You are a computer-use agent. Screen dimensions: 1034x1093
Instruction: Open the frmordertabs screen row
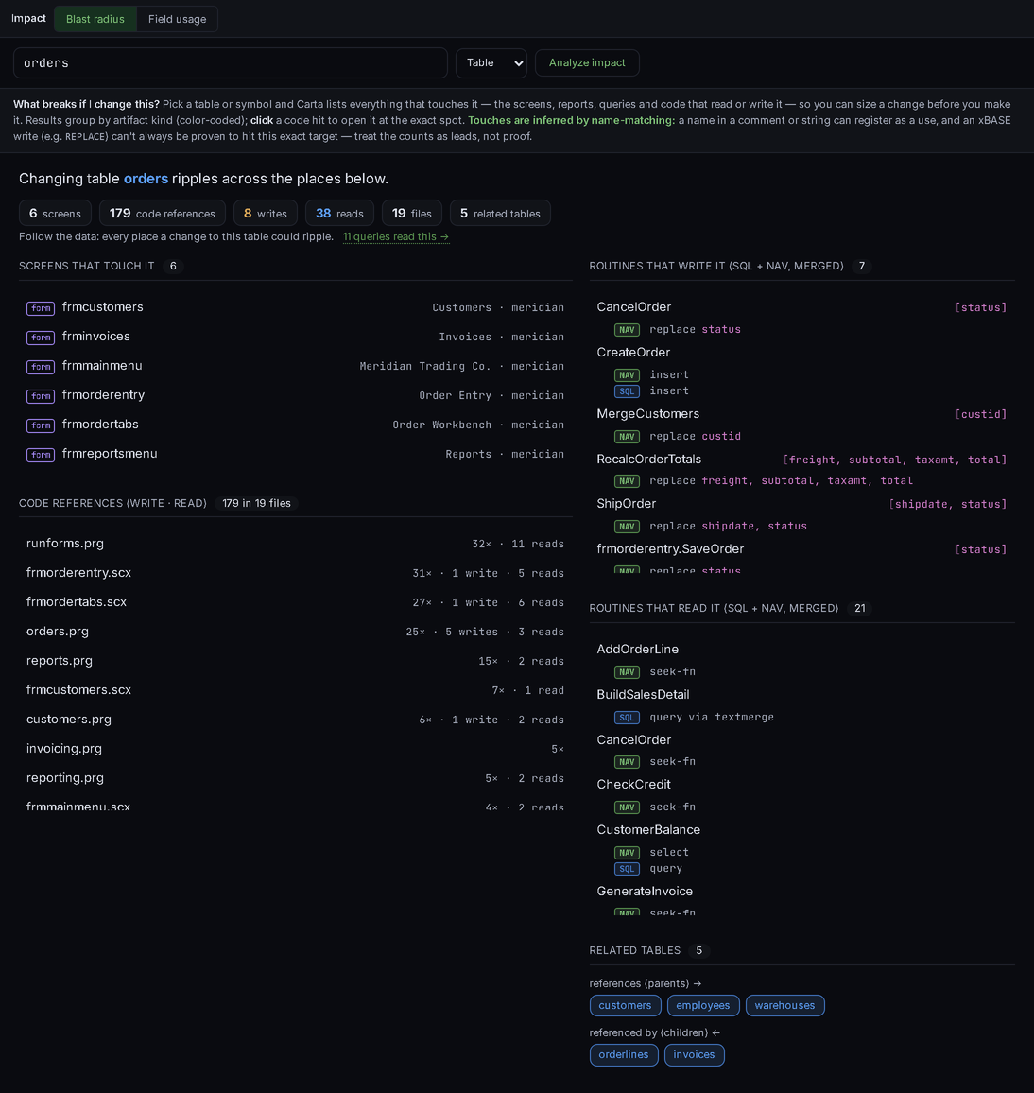point(296,425)
